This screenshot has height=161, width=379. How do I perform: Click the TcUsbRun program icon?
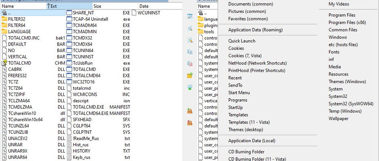(x=69, y=63)
